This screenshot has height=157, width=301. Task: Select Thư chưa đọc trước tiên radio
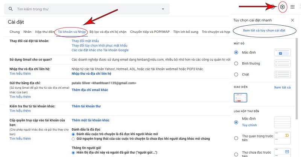236,154
